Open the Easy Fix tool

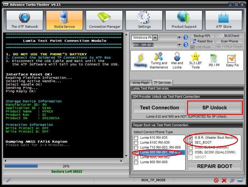pos(232,61)
